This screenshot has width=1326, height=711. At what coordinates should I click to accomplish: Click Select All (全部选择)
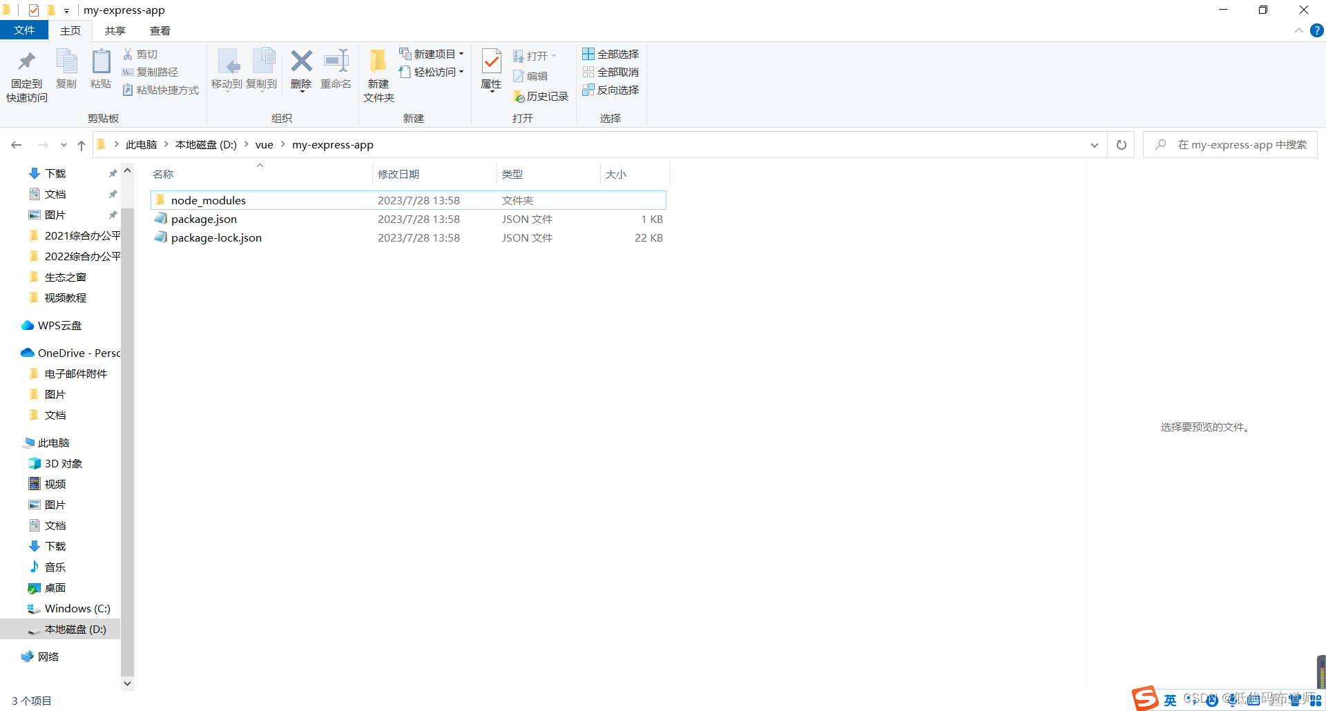(x=611, y=54)
